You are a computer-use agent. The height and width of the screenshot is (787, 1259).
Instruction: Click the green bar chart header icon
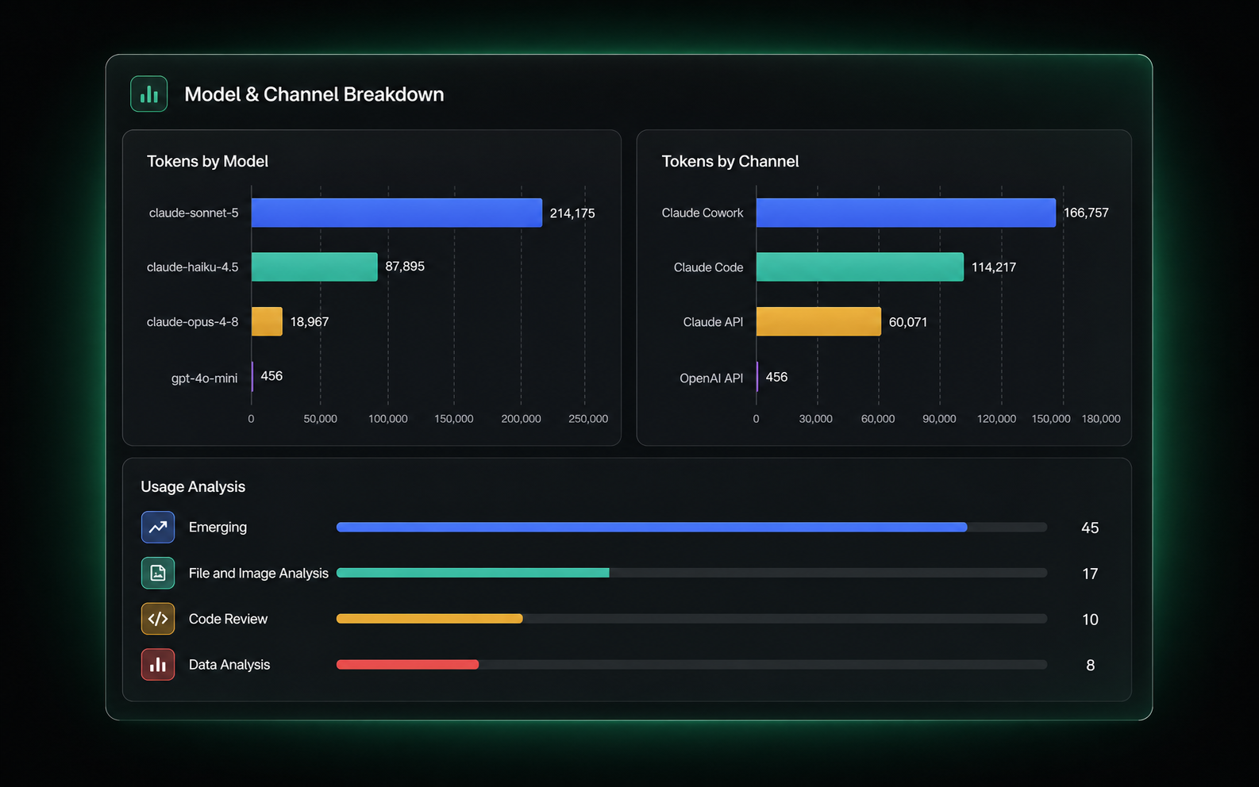(149, 94)
